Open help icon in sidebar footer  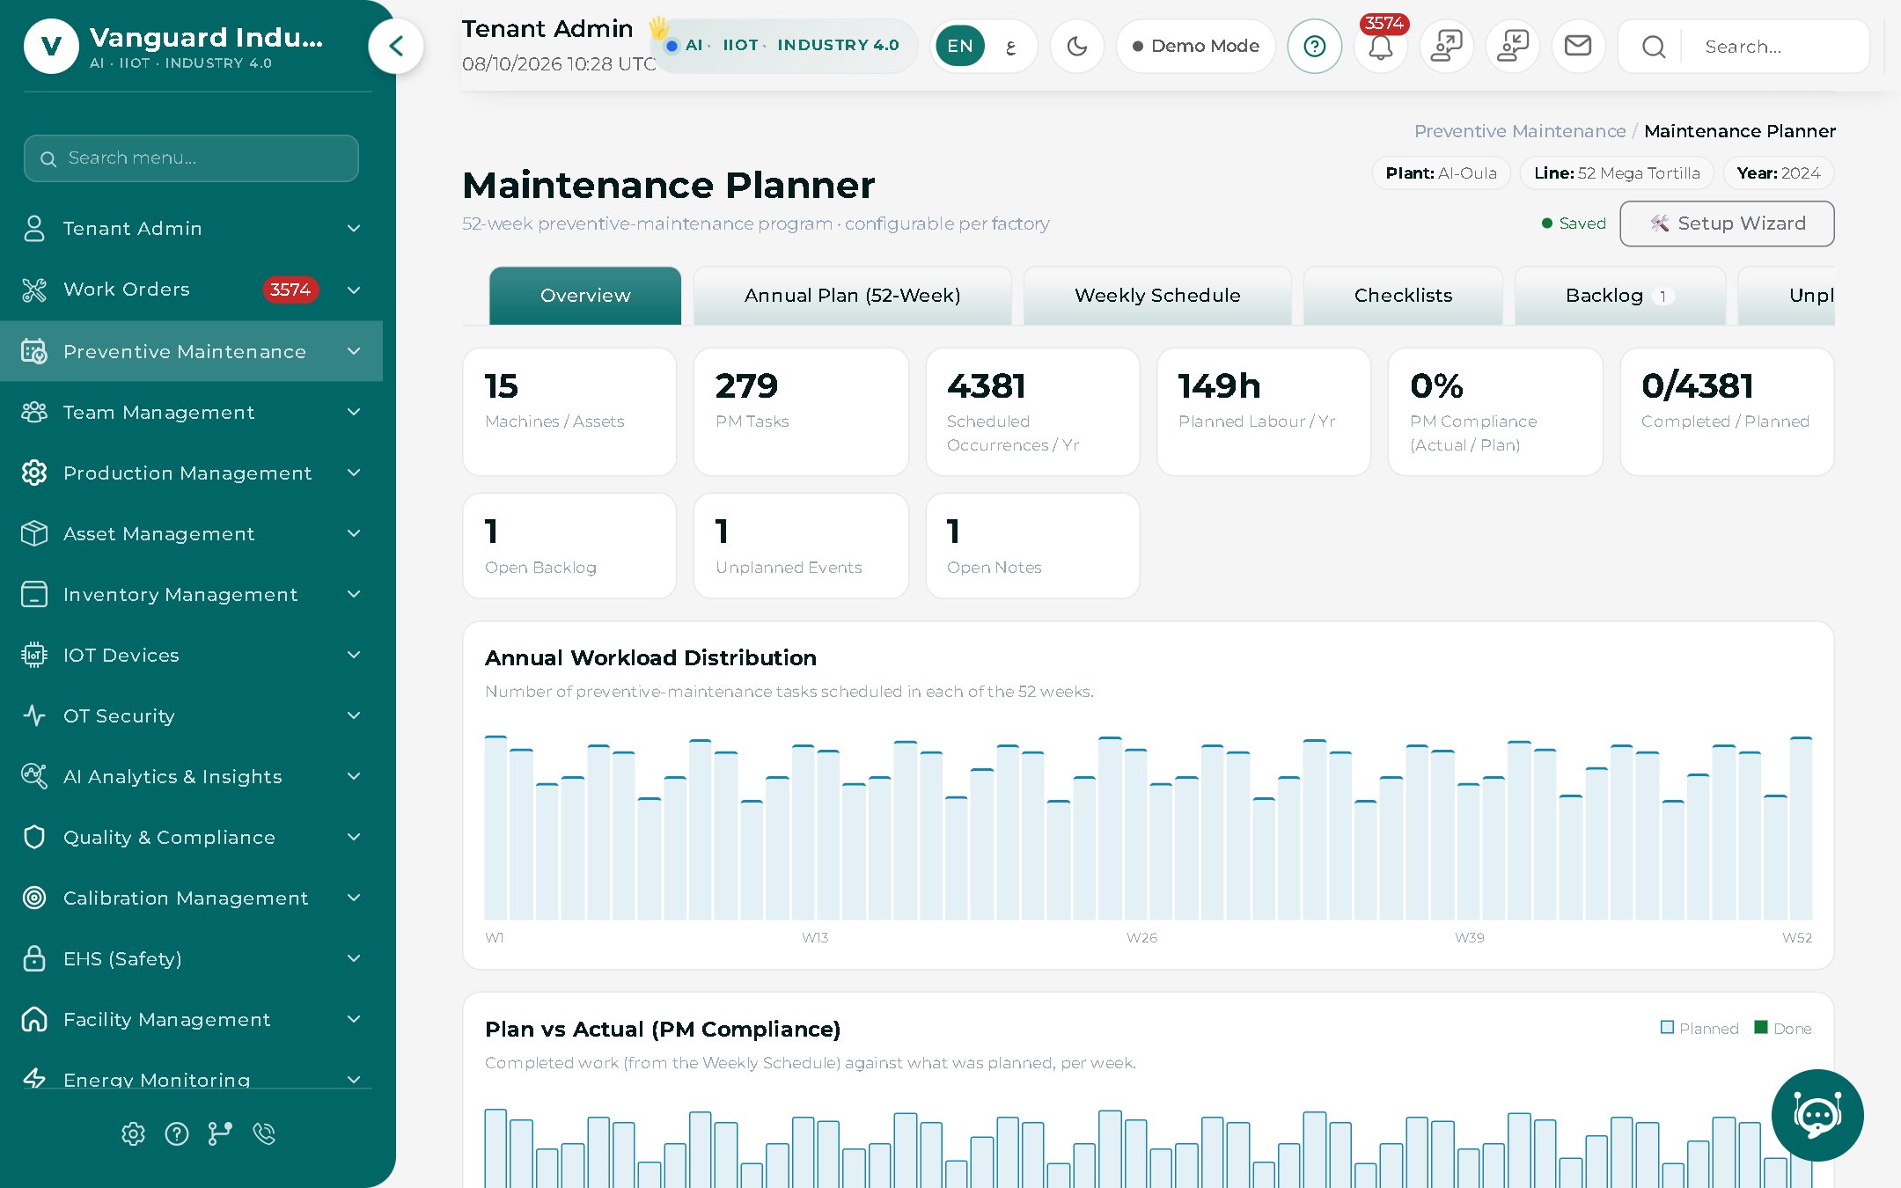pyautogui.click(x=177, y=1133)
